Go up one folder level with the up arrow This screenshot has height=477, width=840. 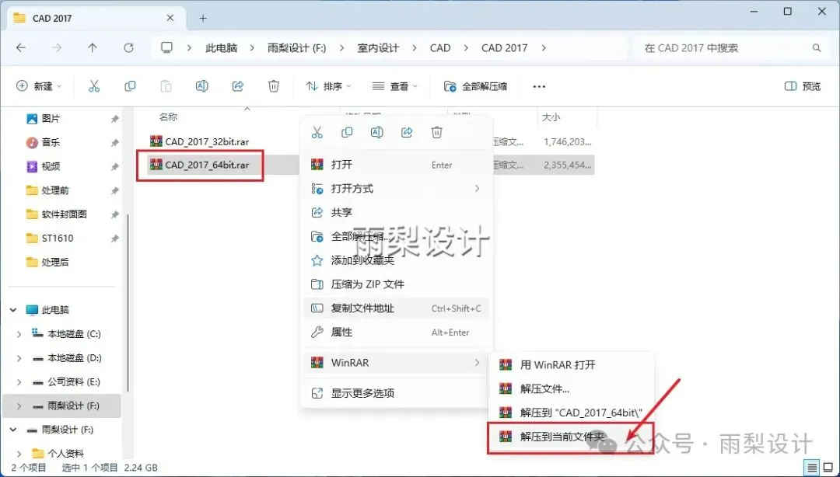pyautogui.click(x=92, y=47)
